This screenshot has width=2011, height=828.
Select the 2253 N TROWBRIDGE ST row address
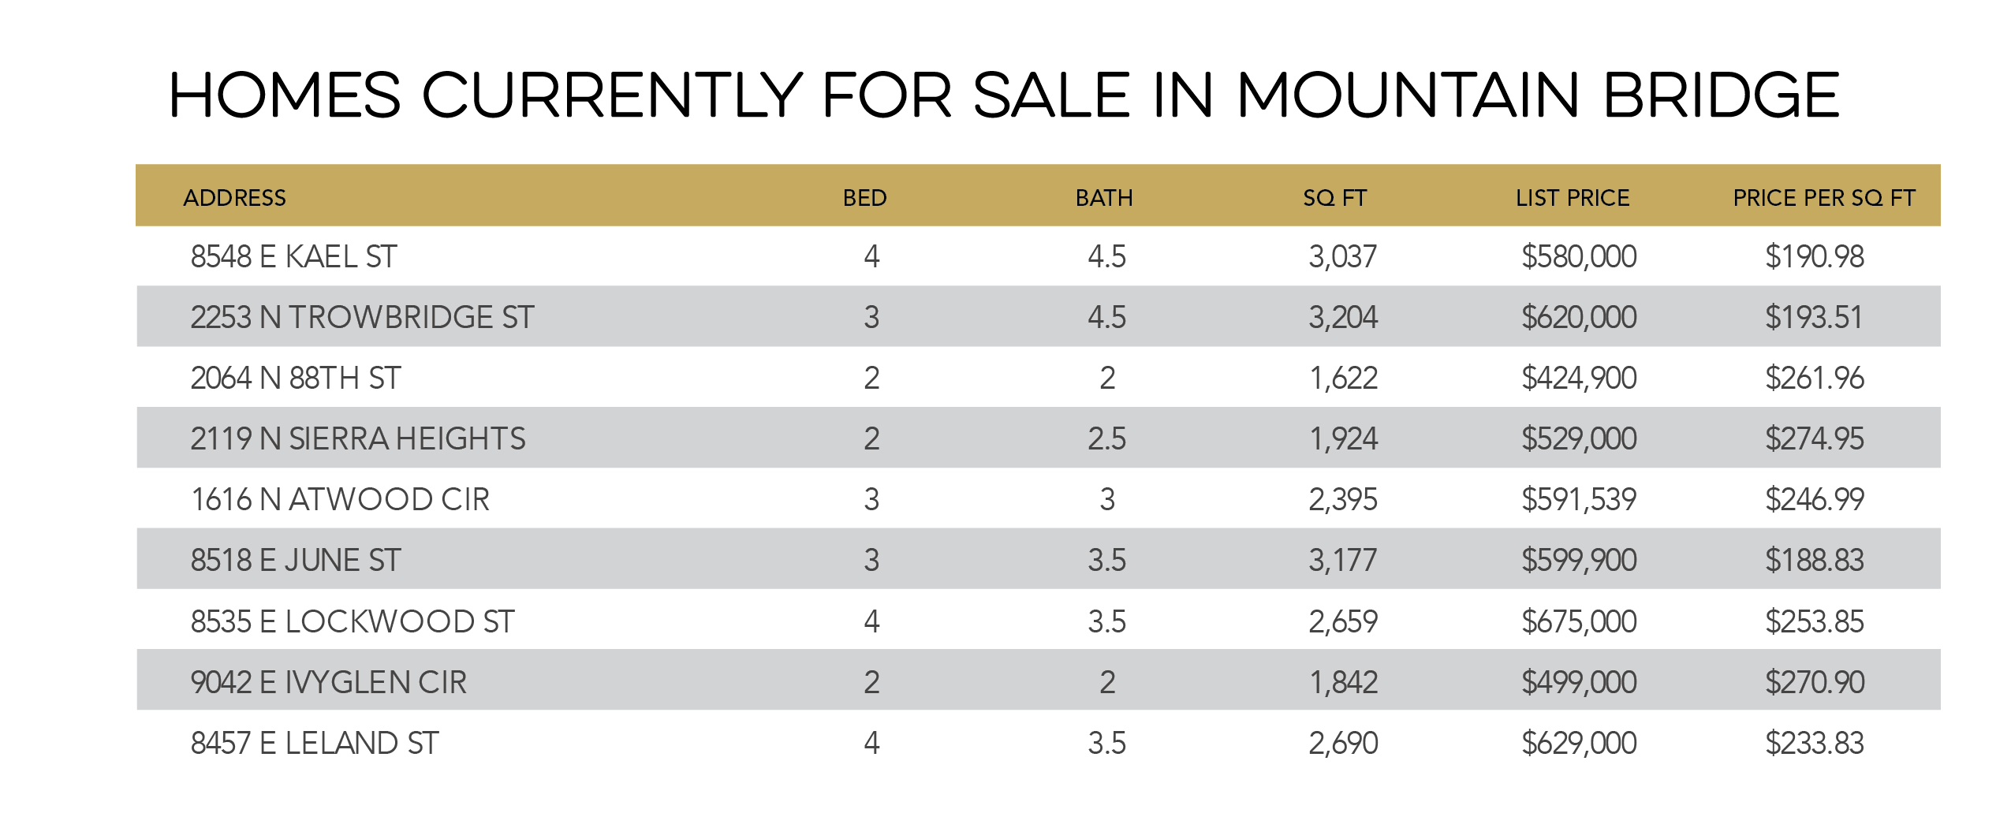tap(362, 317)
